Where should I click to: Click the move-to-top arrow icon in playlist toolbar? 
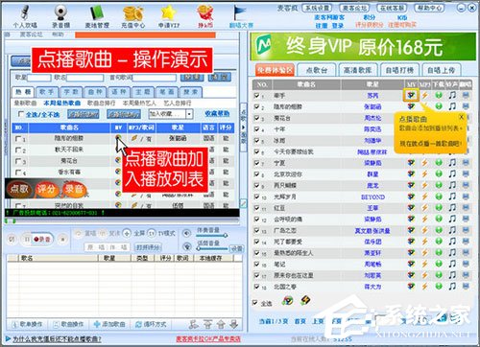tap(207, 324)
